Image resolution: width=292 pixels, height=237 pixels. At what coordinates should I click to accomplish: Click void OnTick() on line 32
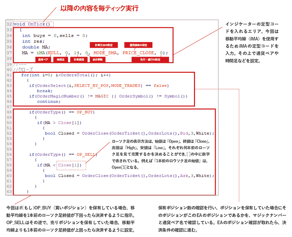point(33,24)
